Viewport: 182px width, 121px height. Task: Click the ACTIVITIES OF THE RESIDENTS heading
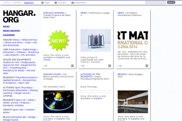[x=90, y=75]
